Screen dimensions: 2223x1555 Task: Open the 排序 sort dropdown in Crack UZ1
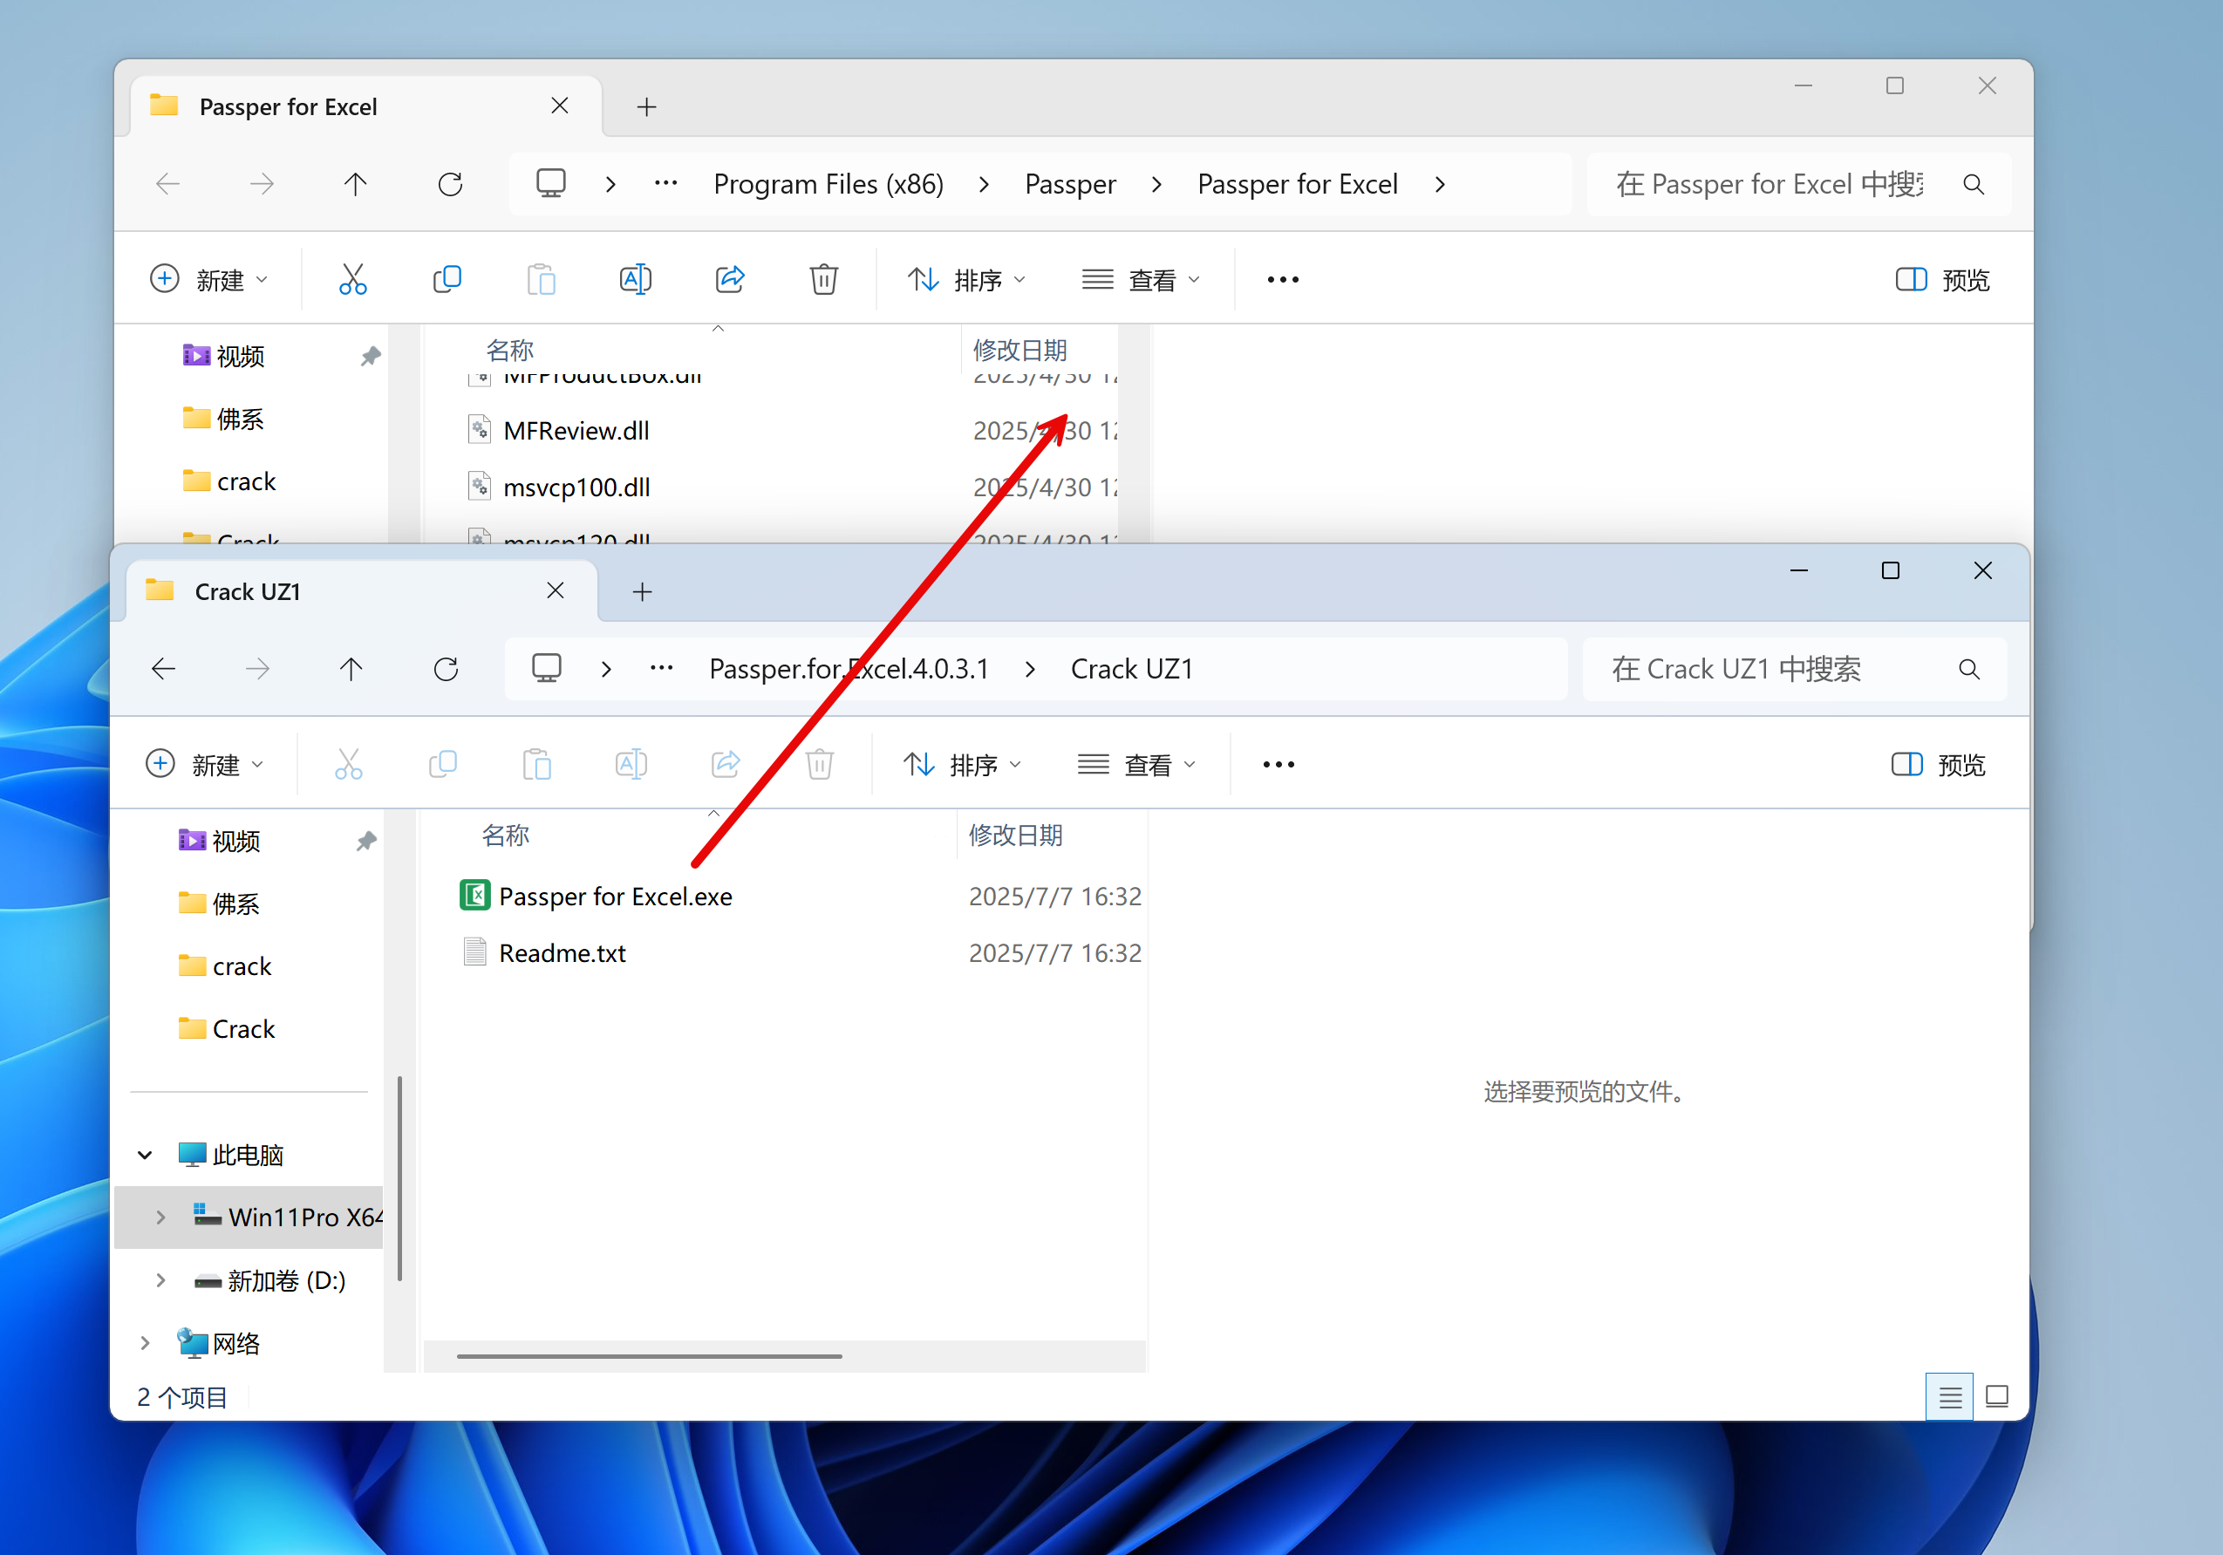pyautogui.click(x=963, y=765)
